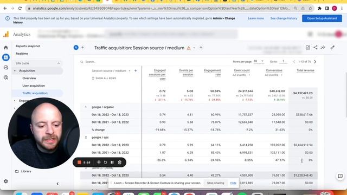
Task: Click browser back arrow
Action: pyautogui.click(x=5, y=9)
